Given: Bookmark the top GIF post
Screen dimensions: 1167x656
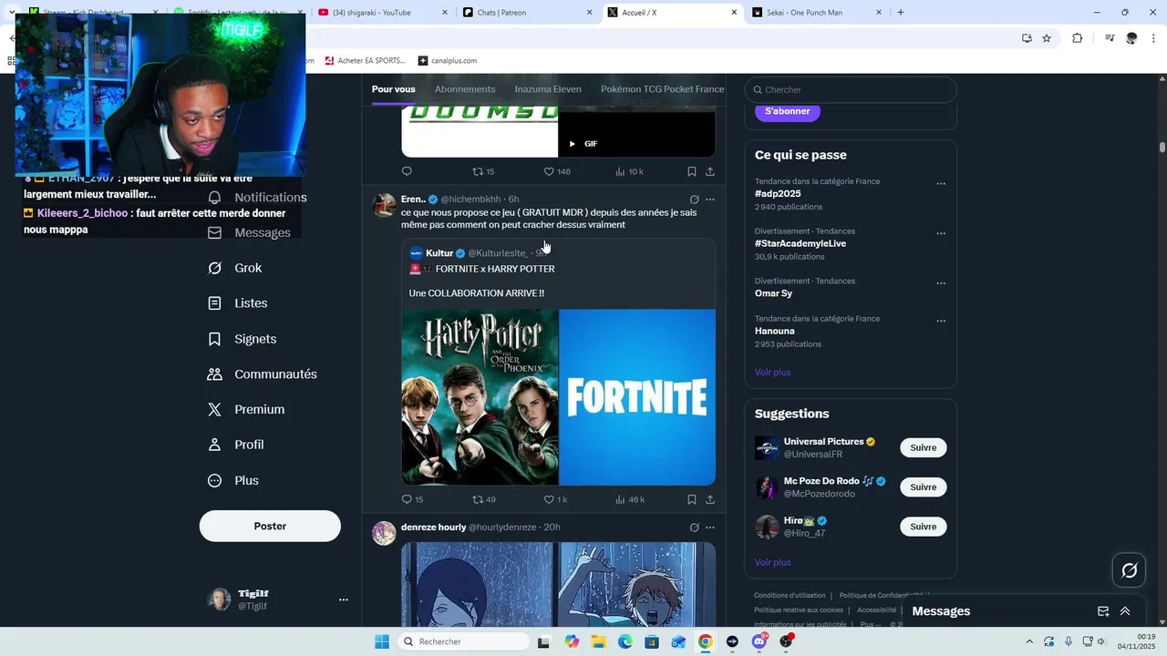Looking at the screenshot, I should coord(691,171).
